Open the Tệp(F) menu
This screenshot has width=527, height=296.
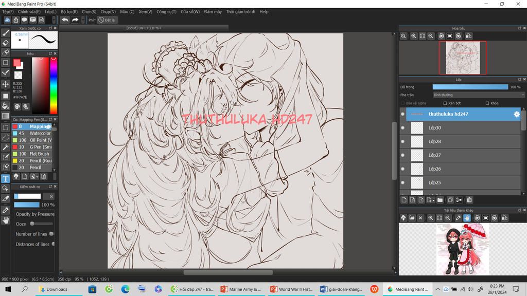tap(8, 12)
